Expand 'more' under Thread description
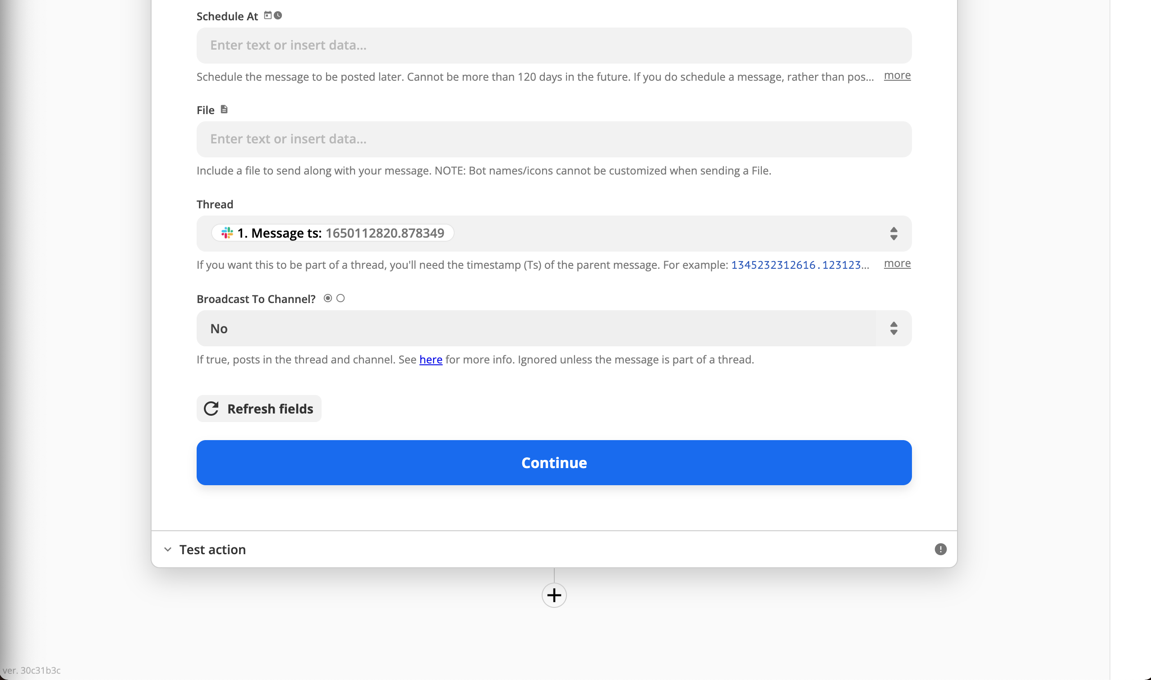The image size is (1151, 680). point(897,263)
